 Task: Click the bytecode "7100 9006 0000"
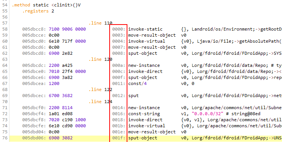[x=67, y=29]
